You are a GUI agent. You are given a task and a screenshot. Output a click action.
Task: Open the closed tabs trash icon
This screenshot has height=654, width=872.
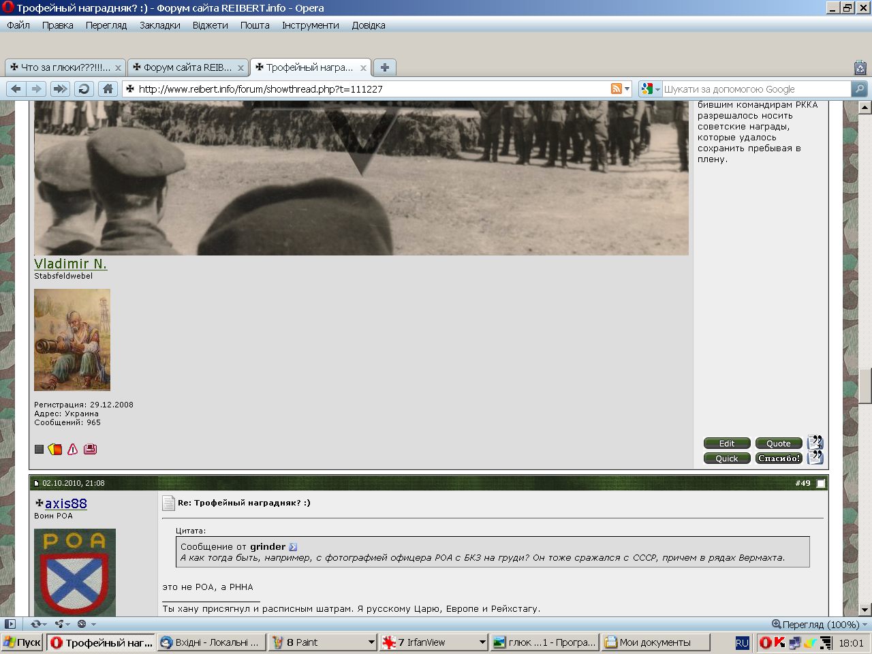tap(860, 67)
